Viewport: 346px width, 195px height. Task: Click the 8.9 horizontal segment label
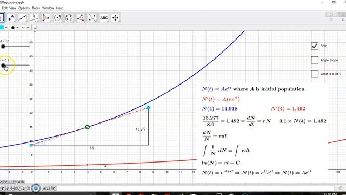[x=92, y=148]
